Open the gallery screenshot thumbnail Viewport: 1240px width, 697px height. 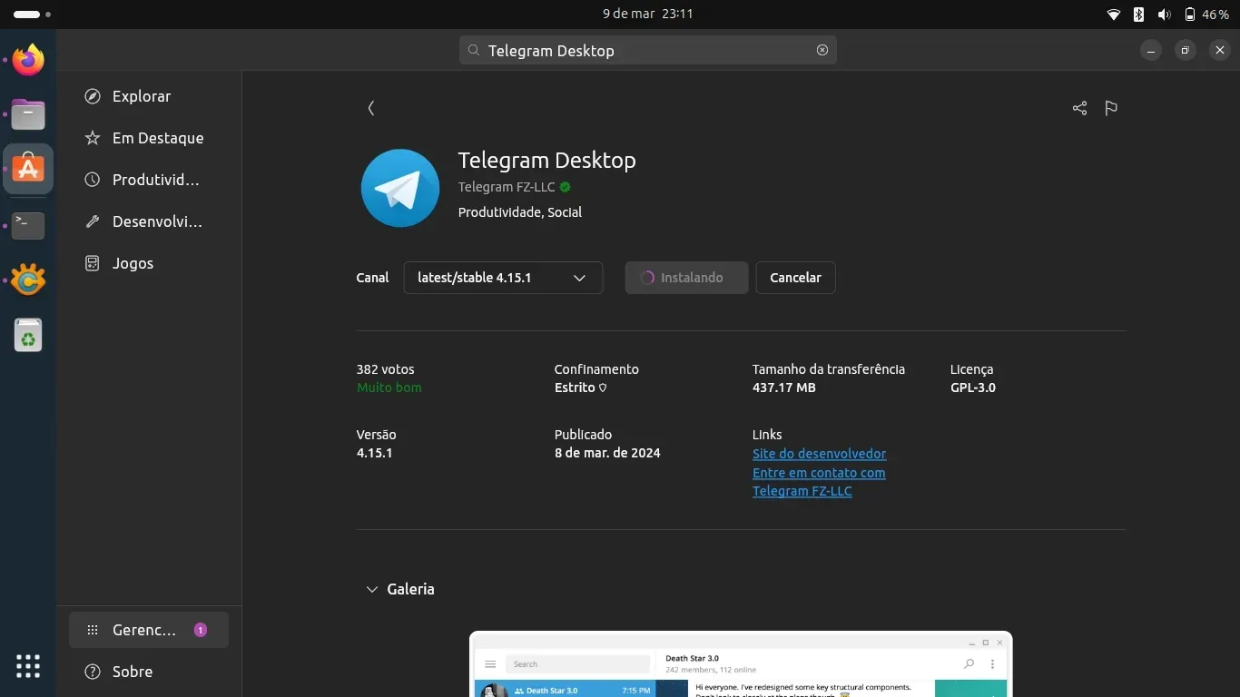[x=740, y=664]
